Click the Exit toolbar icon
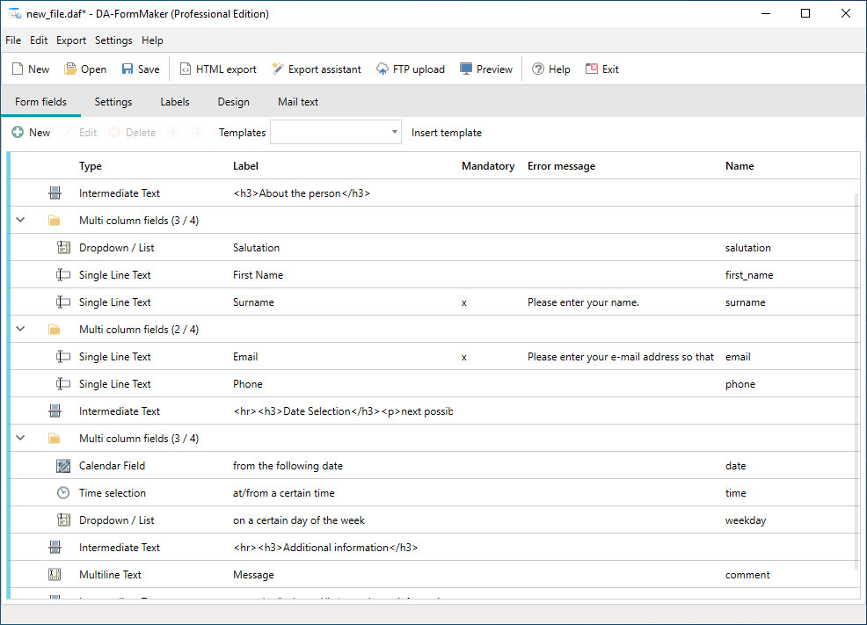Screen dimensions: 867x625 [x=592, y=69]
